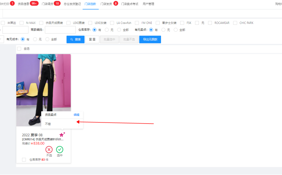Image resolution: width=282 pixels, height=175 pixels.
Task: Click the 99+ badge on 货品信息
Action: [34, 4]
